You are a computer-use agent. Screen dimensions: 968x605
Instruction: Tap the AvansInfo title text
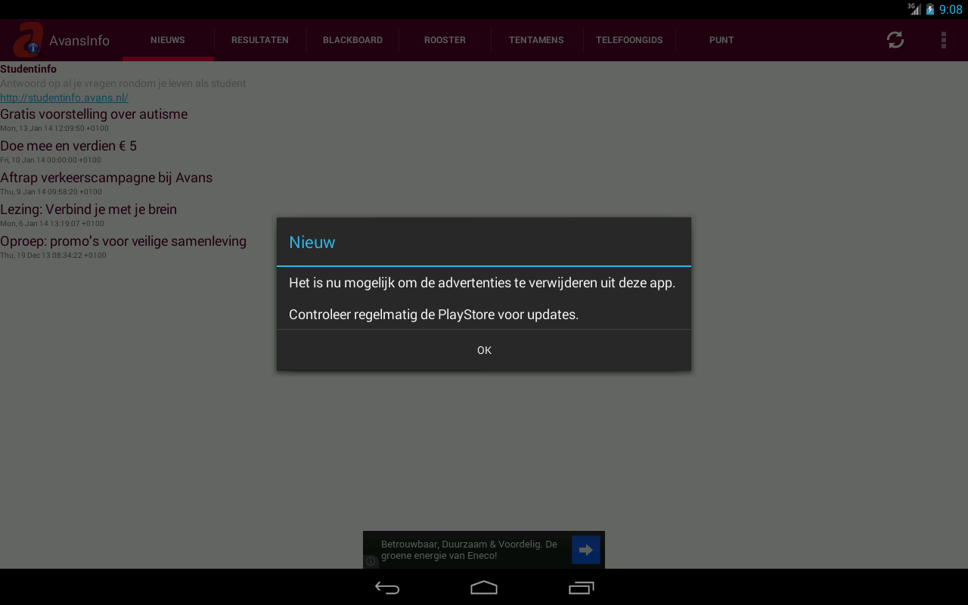click(x=79, y=40)
